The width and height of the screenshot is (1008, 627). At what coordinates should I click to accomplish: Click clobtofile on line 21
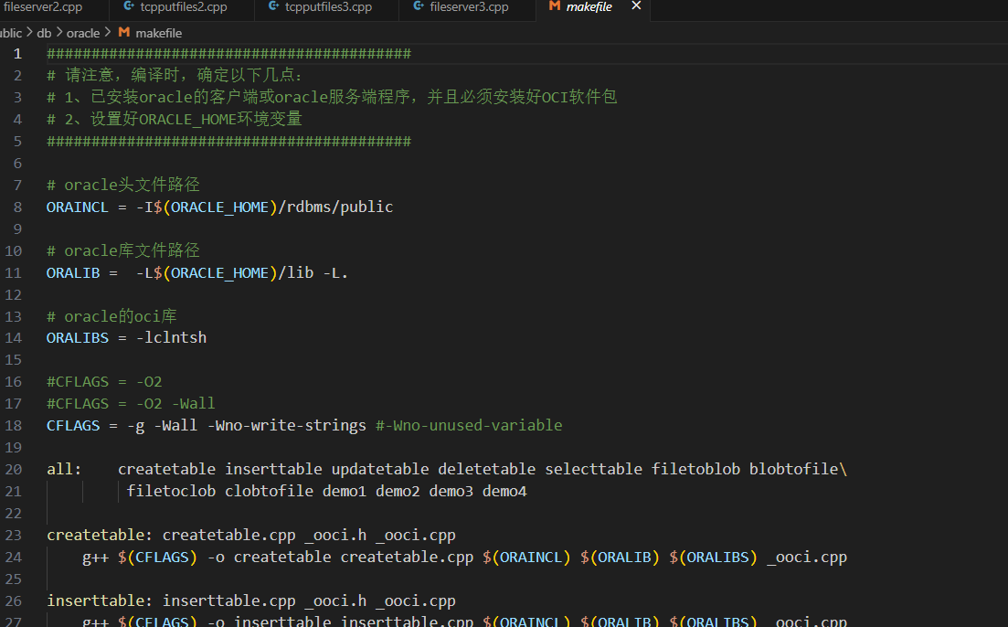coord(269,492)
